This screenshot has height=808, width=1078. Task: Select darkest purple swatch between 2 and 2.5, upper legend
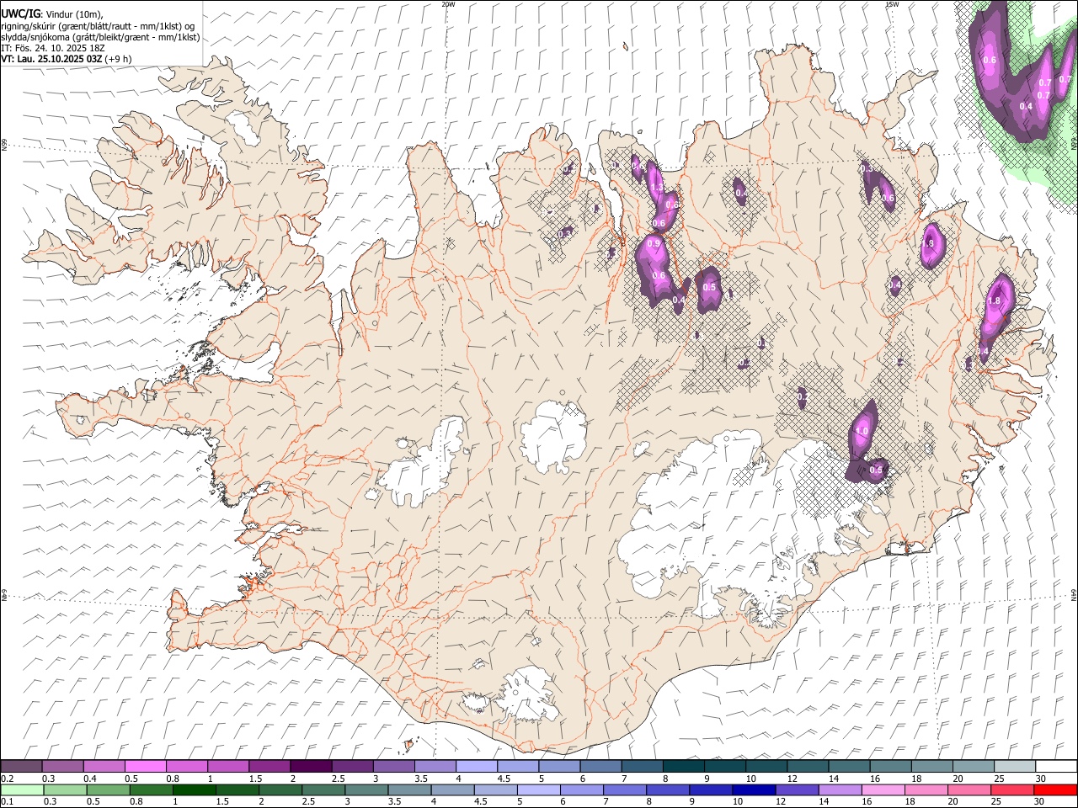(x=311, y=766)
